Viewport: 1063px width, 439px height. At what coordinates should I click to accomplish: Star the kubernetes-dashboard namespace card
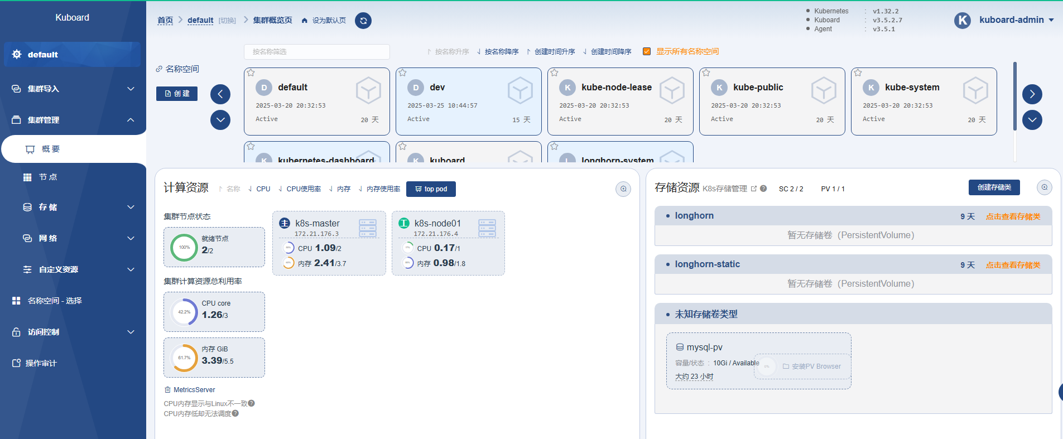251,146
